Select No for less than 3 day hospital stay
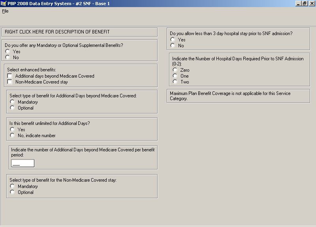This screenshot has height=227, width=316. pos(173,46)
